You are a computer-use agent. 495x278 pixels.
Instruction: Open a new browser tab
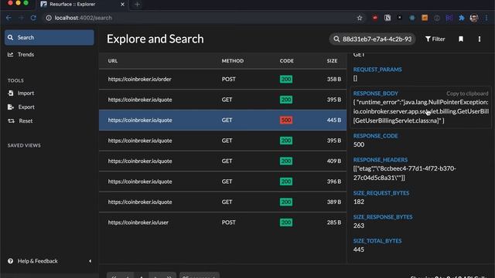[x=138, y=5]
